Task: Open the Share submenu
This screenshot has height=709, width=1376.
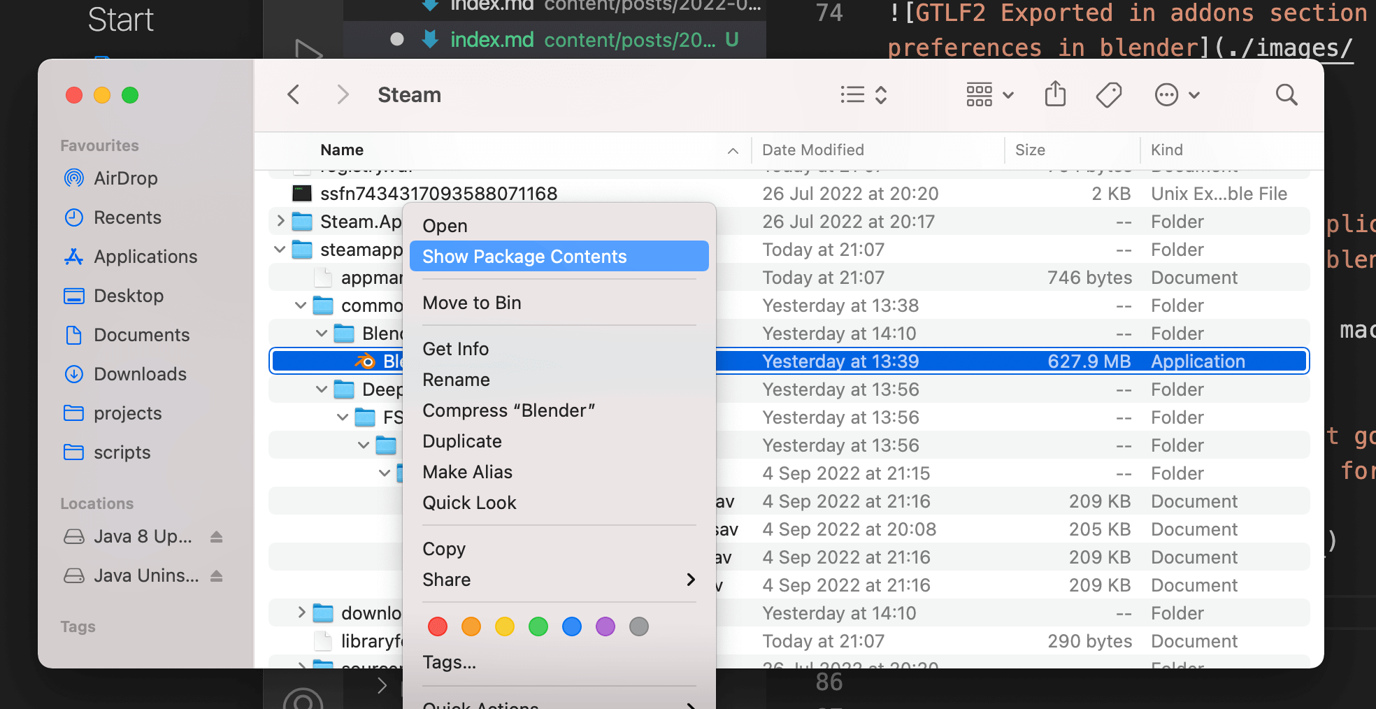Action: point(559,580)
